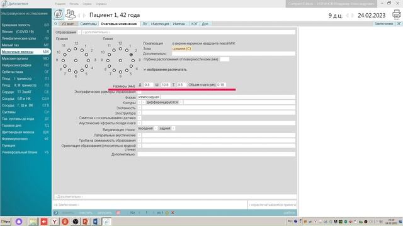Go to previous date arrow near 9 д.ц.
The image size is (403, 226).
coord(347,16)
